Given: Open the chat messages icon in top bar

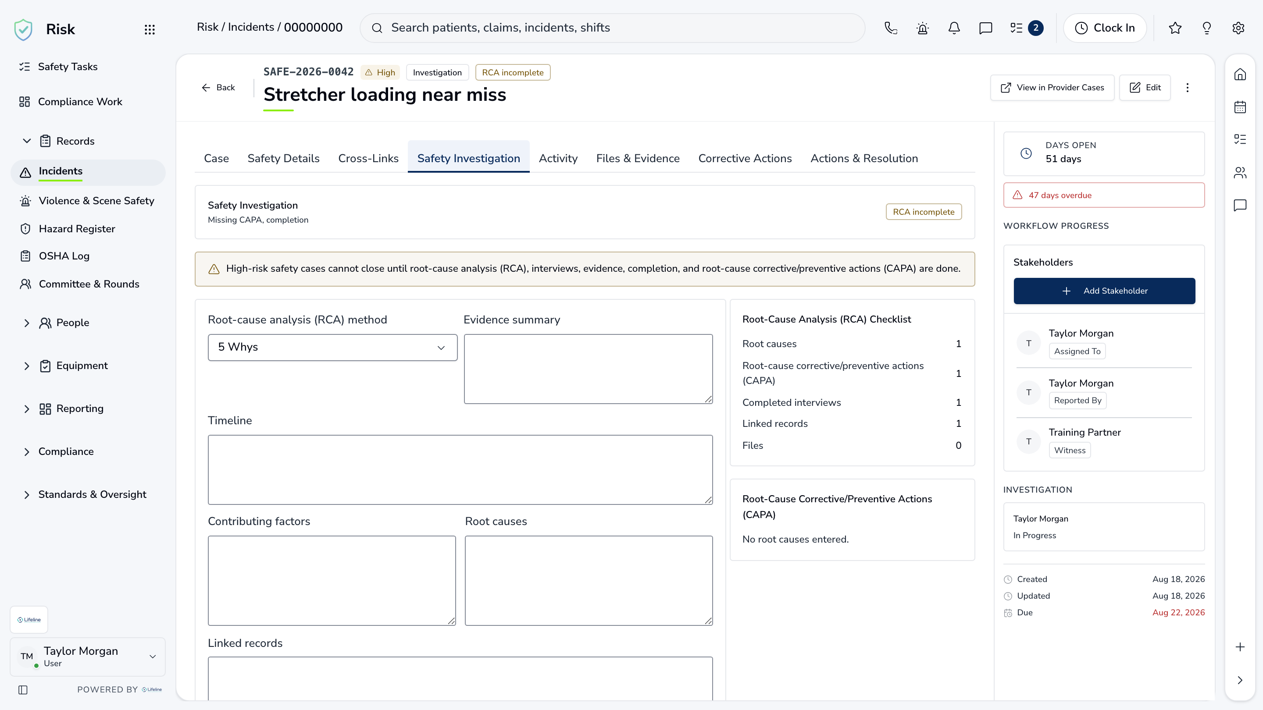Looking at the screenshot, I should 985,28.
